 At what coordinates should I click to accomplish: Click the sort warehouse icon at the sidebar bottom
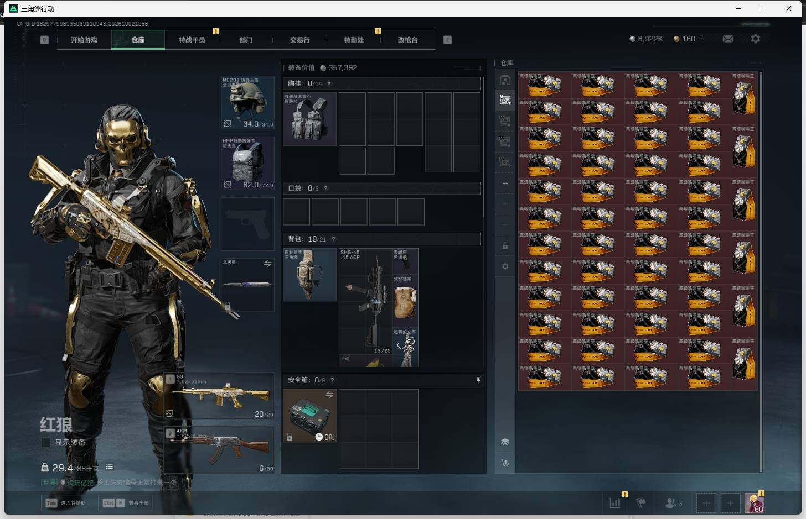[505, 463]
